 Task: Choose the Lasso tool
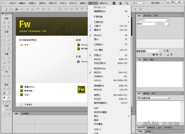click(9, 36)
